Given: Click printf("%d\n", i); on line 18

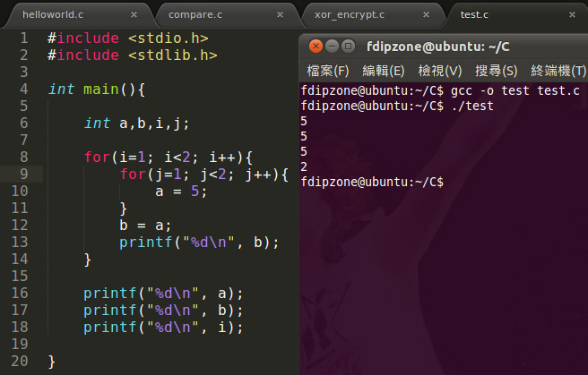Looking at the screenshot, I should (163, 327).
